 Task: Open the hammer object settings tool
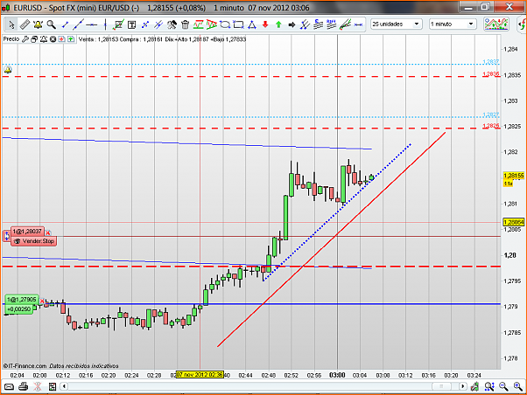point(172,24)
